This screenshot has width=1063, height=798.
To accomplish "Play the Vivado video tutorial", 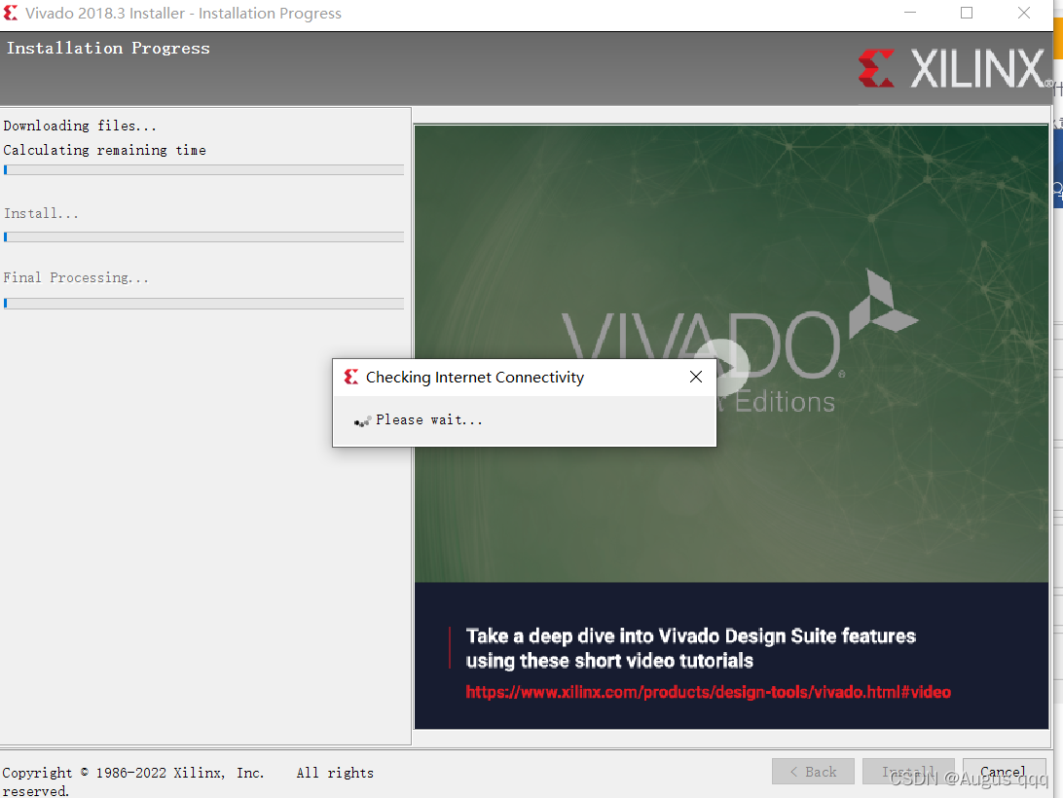I will [723, 367].
